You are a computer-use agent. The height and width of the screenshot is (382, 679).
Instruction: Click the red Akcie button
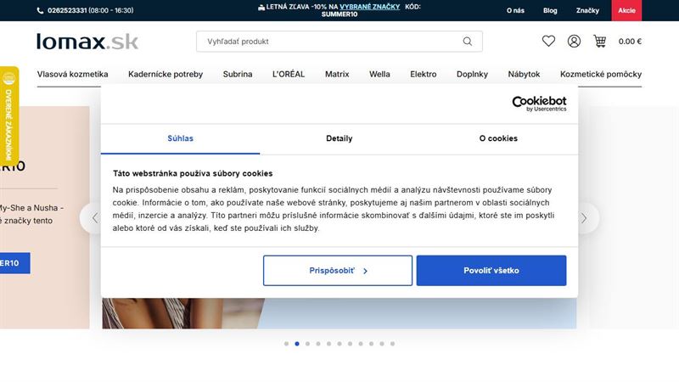coord(626,10)
